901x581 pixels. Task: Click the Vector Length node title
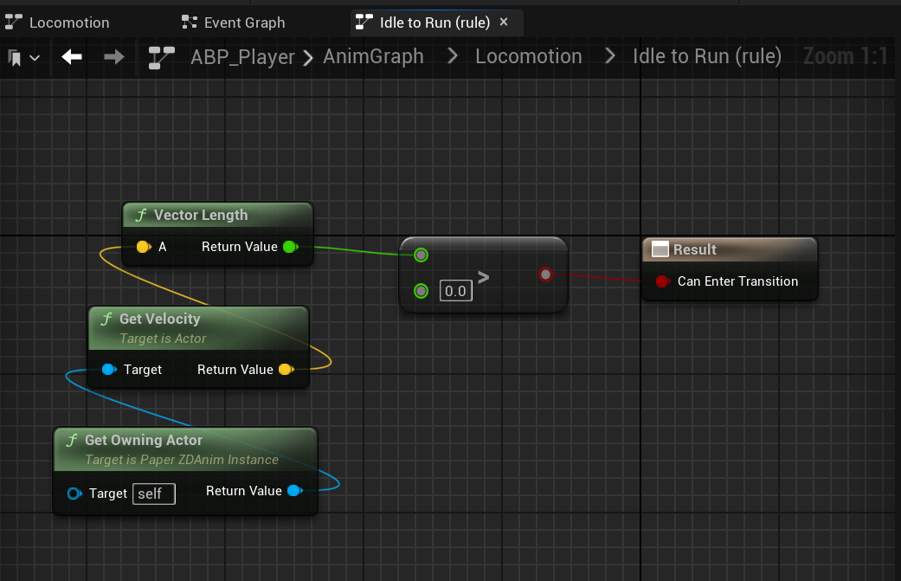pos(201,216)
